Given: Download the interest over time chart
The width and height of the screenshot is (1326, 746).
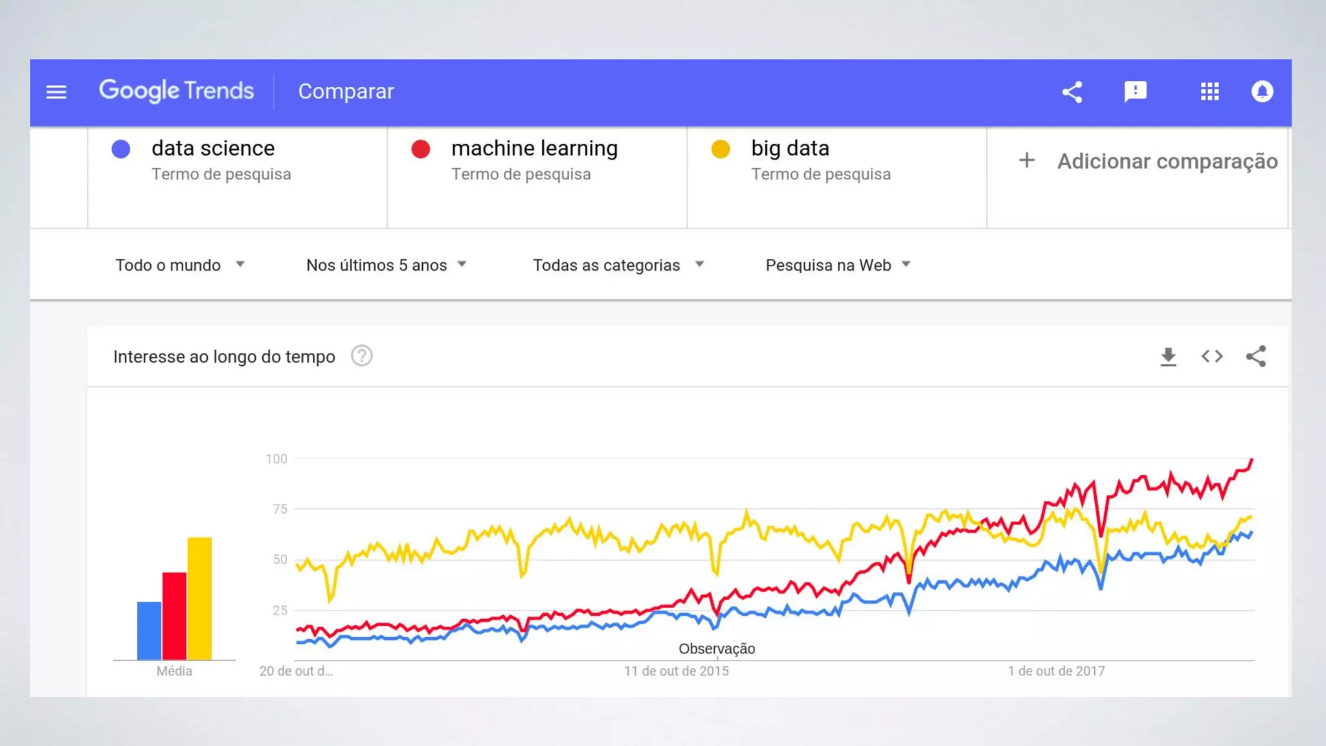Looking at the screenshot, I should tap(1168, 357).
